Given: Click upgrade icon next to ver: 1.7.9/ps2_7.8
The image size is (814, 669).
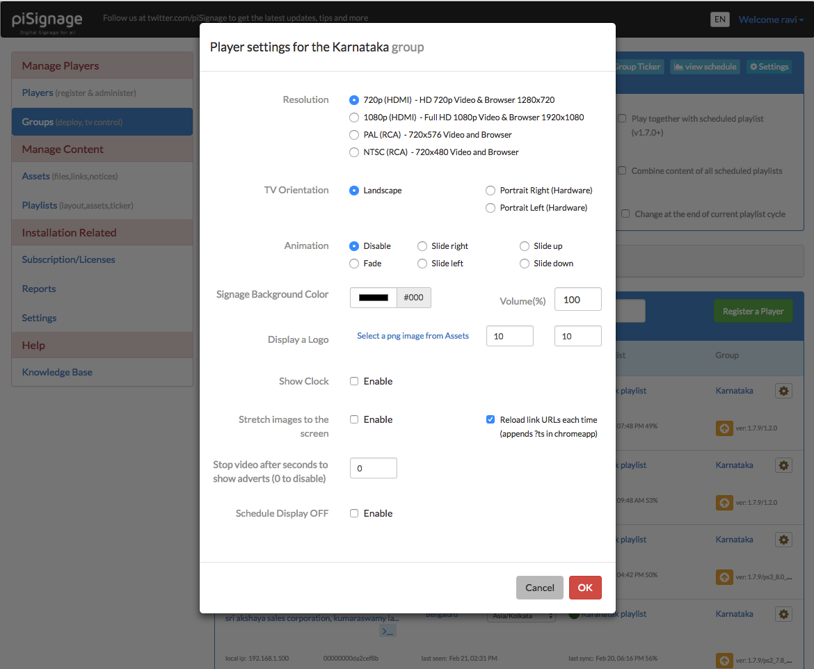Looking at the screenshot, I should [x=724, y=659].
